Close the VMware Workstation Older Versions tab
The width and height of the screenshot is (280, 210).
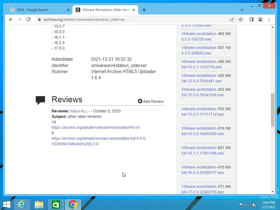pyautogui.click(x=133, y=10)
